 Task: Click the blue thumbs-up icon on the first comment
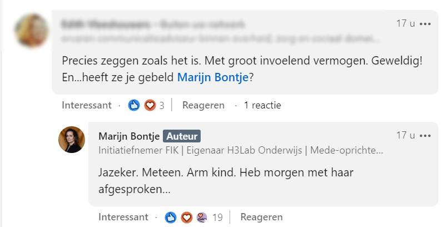coord(134,105)
